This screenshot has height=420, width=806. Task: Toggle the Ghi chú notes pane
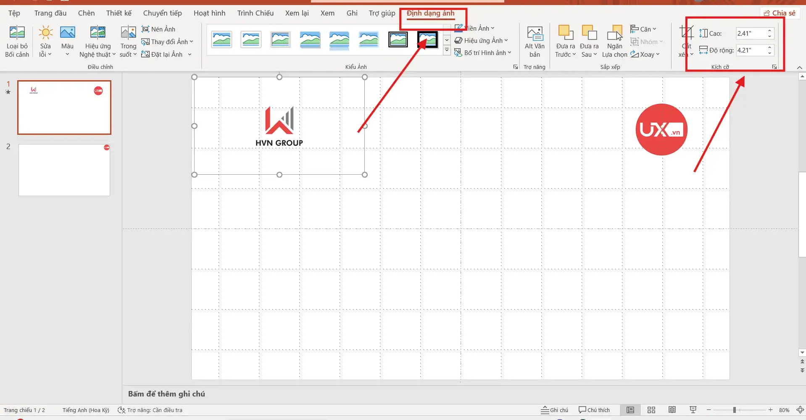point(554,410)
